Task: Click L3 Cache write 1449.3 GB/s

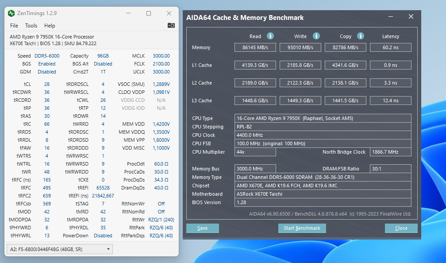Action: [300, 101]
